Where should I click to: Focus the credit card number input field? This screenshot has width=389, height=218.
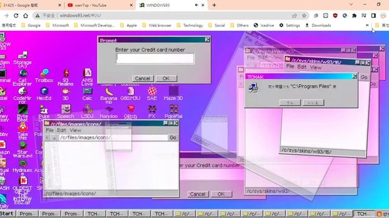coord(155,59)
